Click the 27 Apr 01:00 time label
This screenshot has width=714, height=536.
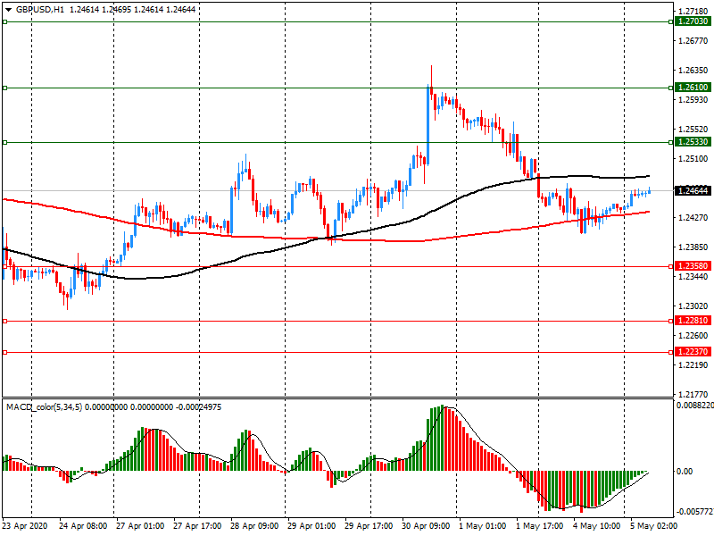pos(140,526)
